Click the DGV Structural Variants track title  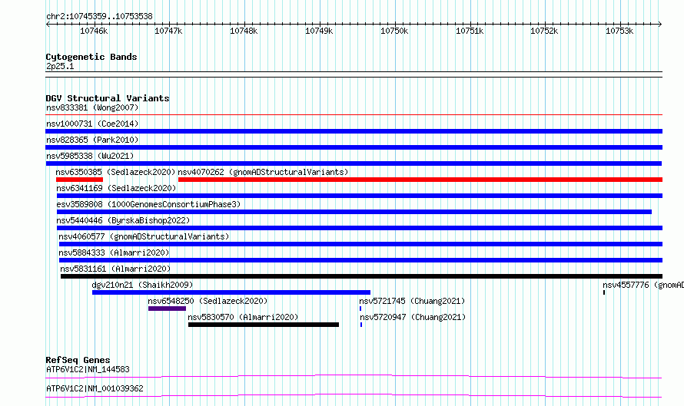(x=108, y=98)
